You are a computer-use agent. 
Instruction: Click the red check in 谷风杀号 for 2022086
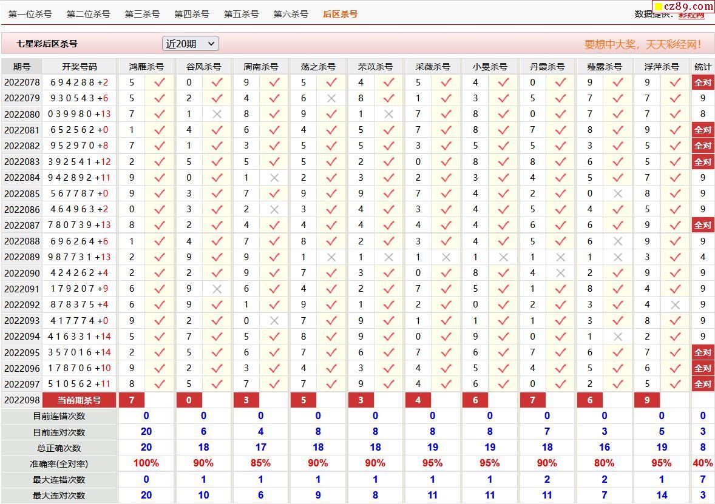pyautogui.click(x=217, y=210)
